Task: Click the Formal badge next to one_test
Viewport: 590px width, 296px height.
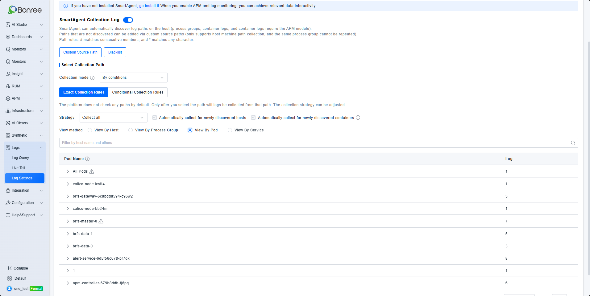Action: (36, 289)
